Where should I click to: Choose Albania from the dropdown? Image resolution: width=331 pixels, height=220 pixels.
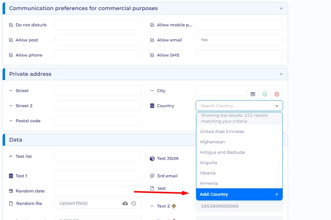pos(240,173)
